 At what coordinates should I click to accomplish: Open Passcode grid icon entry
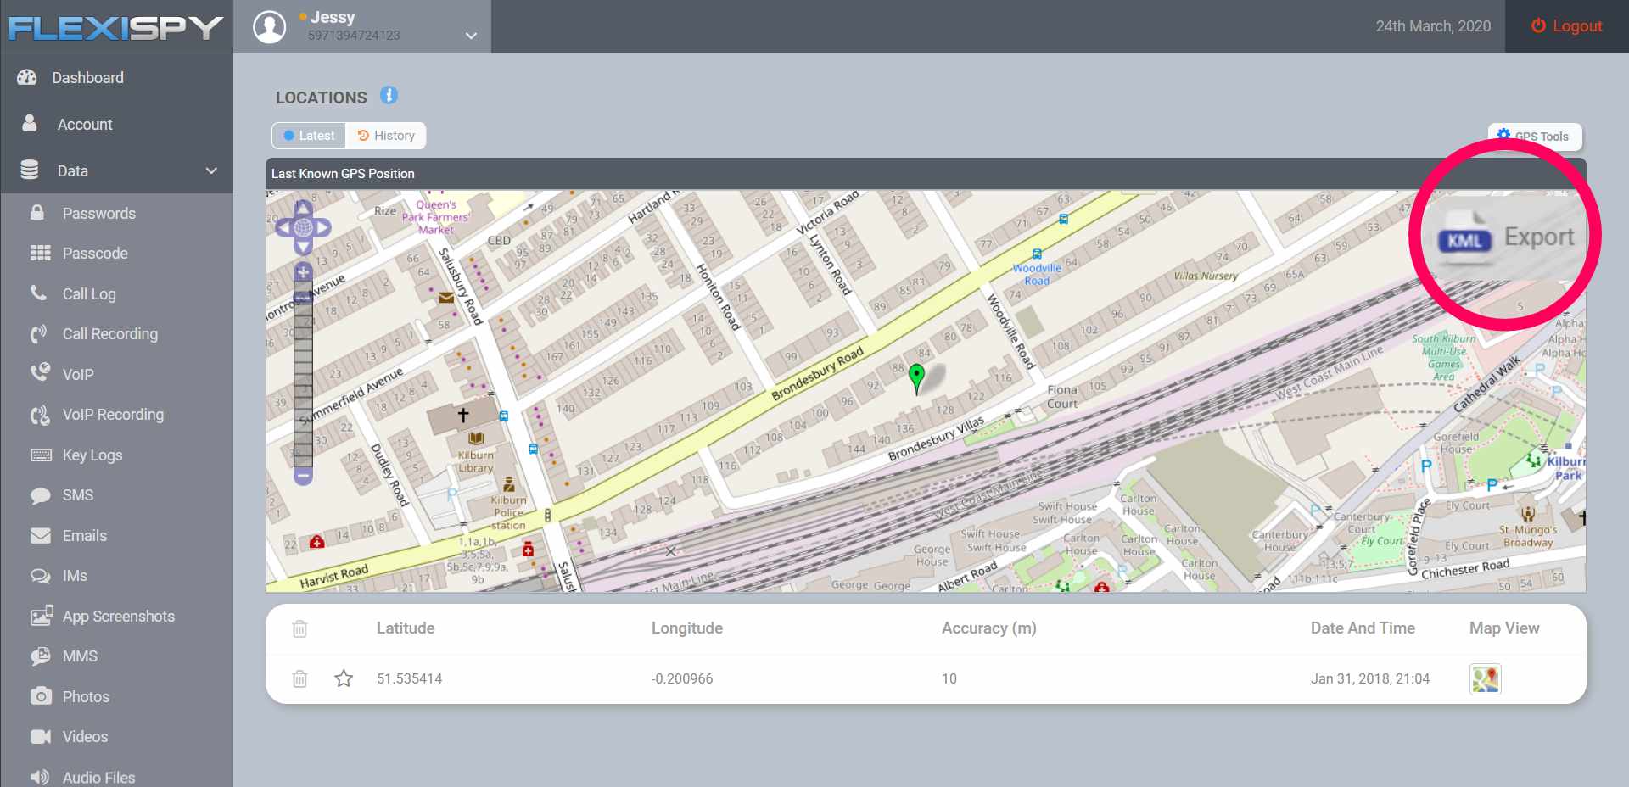pos(41,253)
